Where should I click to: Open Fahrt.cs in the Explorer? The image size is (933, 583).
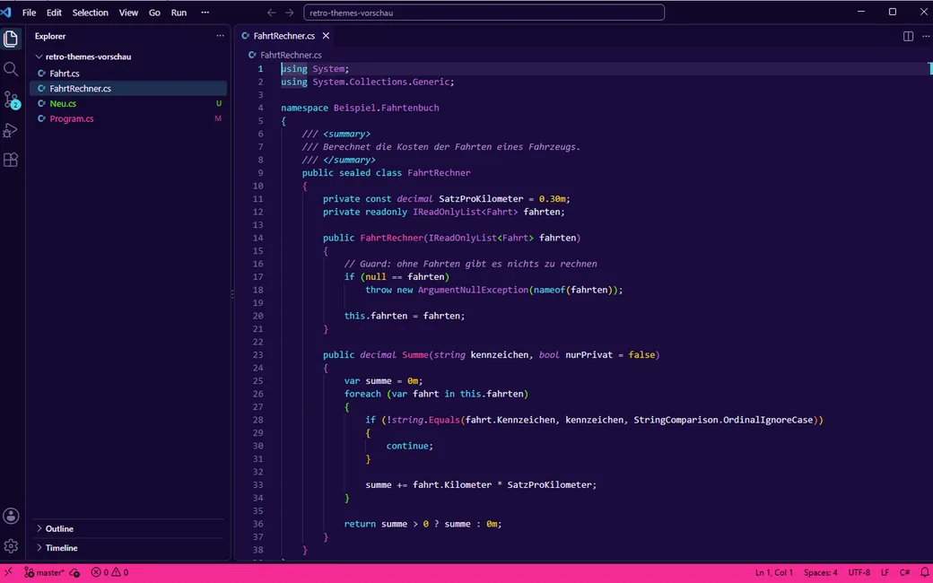point(128,74)
